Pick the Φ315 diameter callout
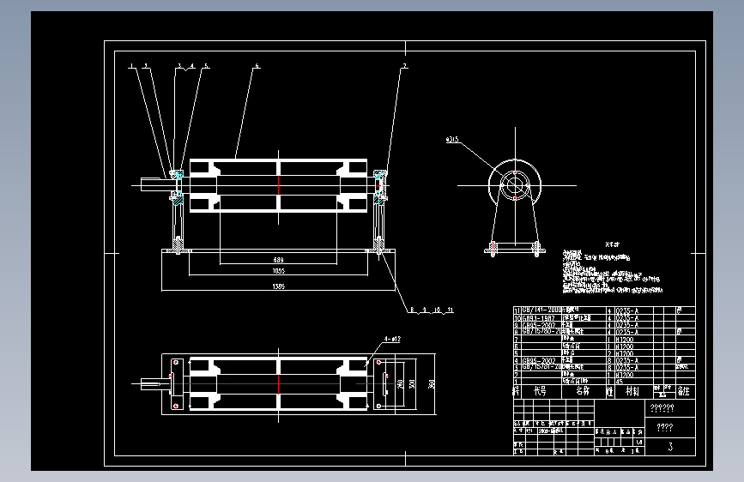 [452, 140]
